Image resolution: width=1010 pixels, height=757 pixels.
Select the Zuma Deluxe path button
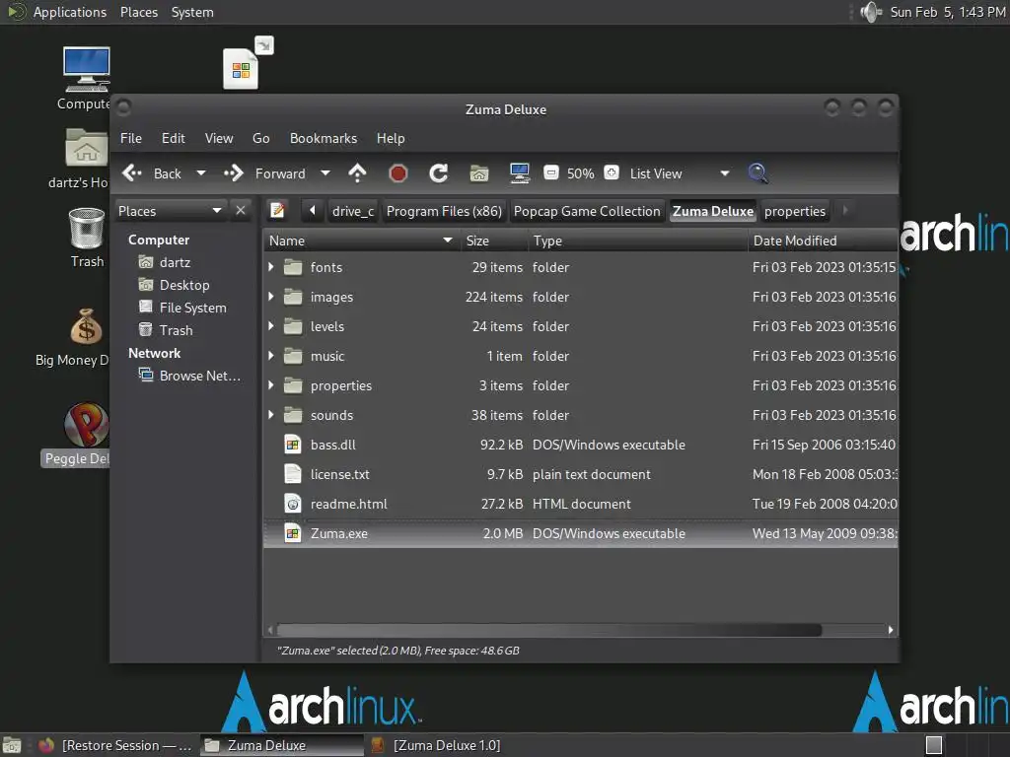pos(713,211)
